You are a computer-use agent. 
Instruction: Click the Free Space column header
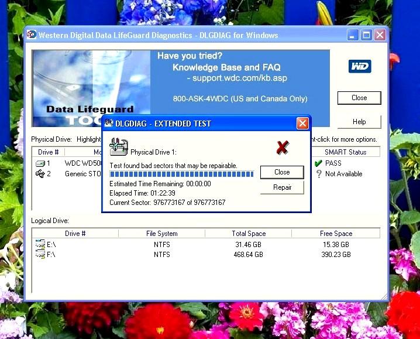pos(336,234)
